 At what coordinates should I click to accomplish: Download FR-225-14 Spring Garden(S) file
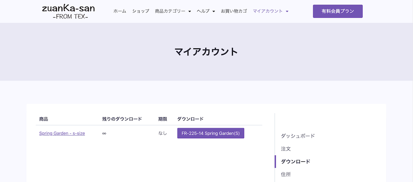[211, 133]
